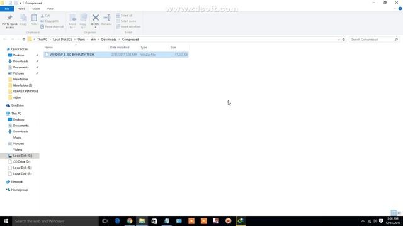
Task: Open Videos under This PC
Action: (x=18, y=149)
